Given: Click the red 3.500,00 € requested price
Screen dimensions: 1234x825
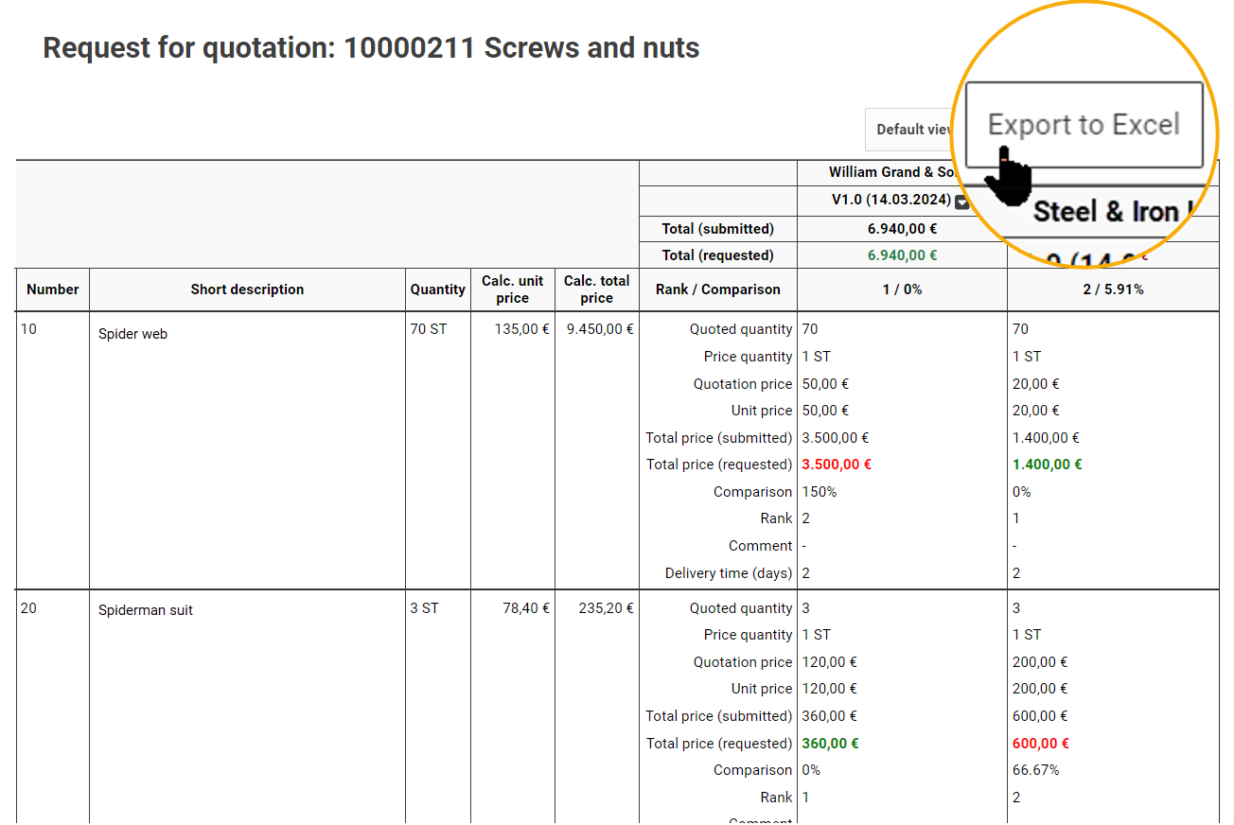Looking at the screenshot, I should pyautogui.click(x=836, y=465).
